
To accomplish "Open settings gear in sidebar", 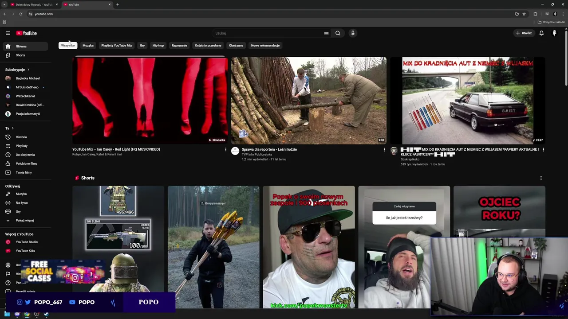I will [8, 265].
